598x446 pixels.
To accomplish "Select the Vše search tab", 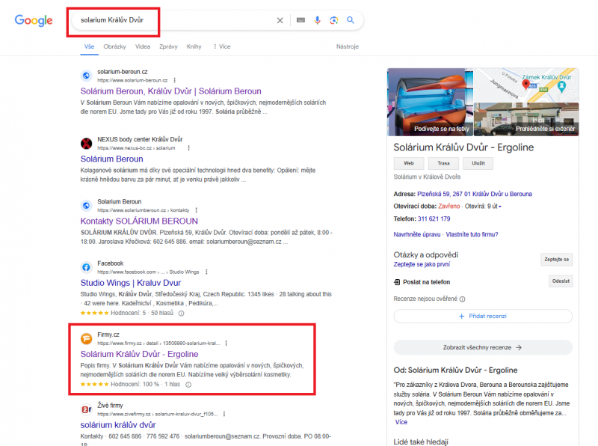I will point(89,46).
